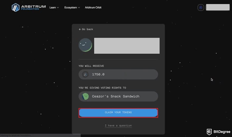This screenshot has height=137, width=232.
Task: Click the ARB token icon beside 1750.0
Action: (85, 75)
